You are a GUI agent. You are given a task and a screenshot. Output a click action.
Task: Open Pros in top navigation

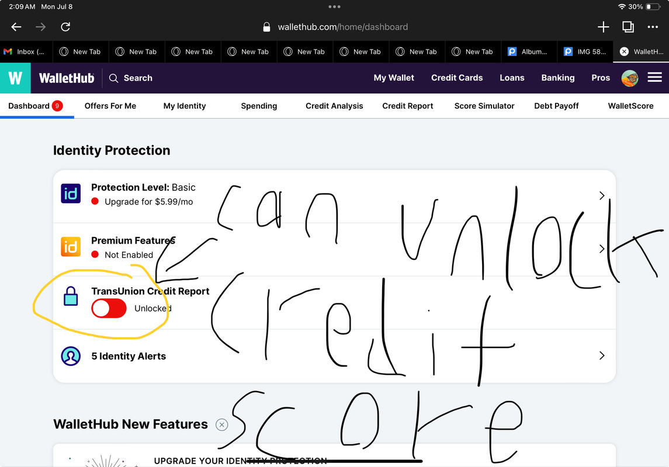pos(600,78)
